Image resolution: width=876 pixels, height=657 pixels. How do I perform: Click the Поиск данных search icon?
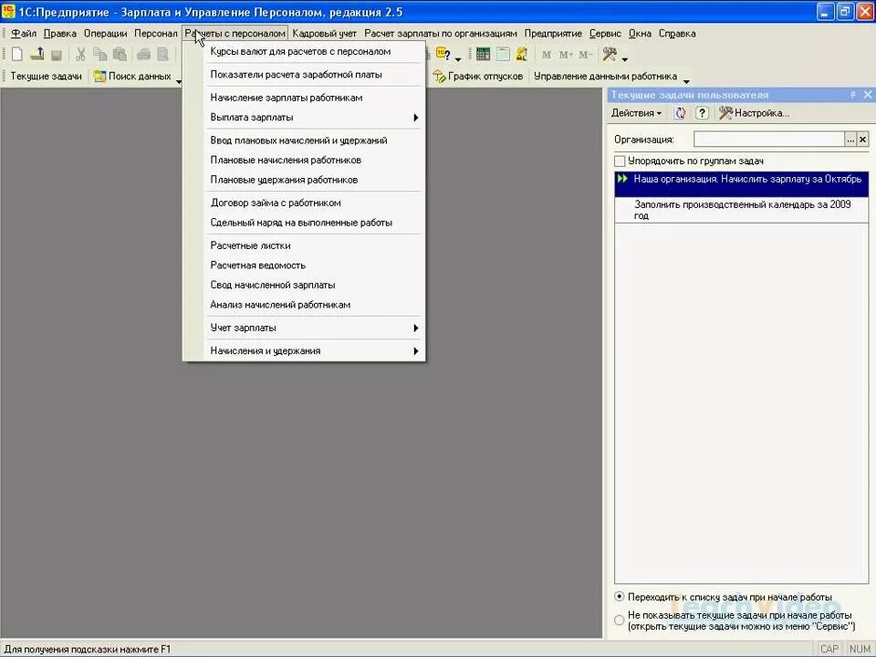(100, 77)
